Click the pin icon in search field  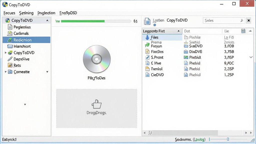coord(242,20)
